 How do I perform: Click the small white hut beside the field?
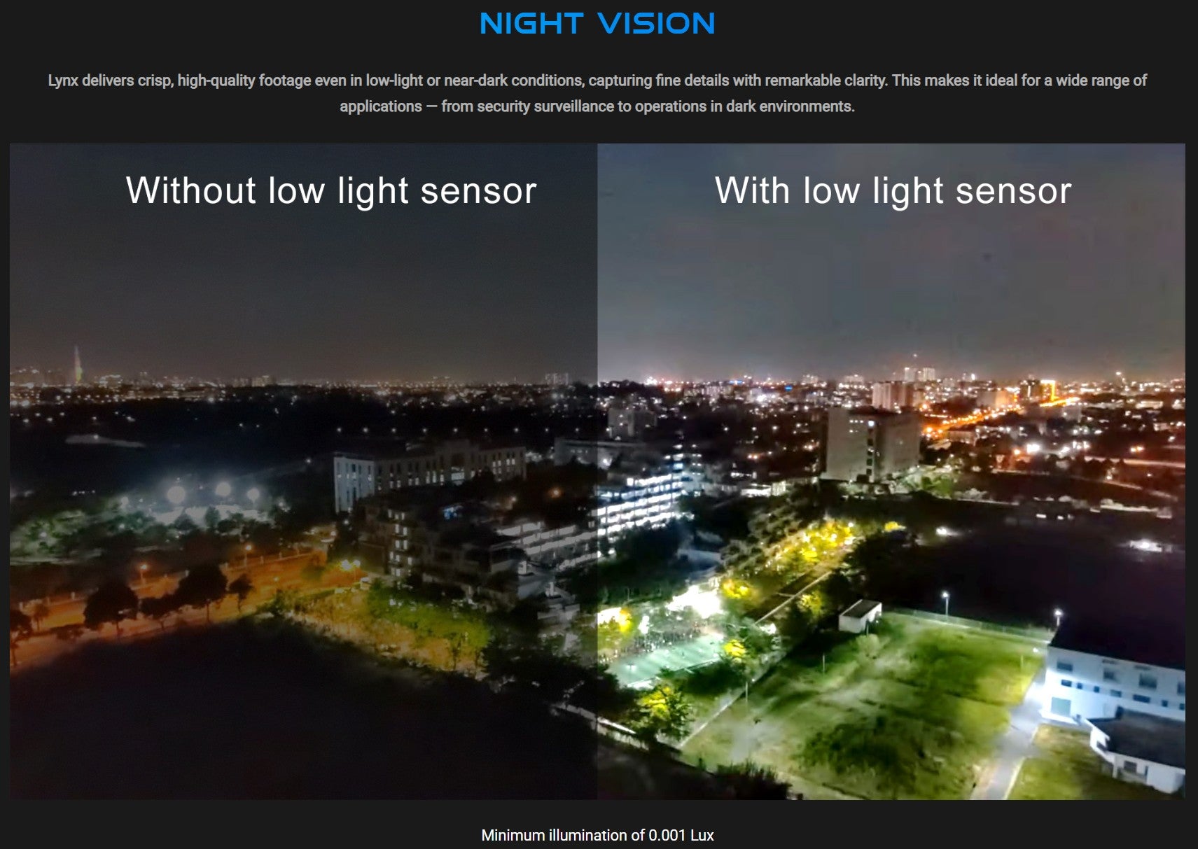[x=860, y=616]
